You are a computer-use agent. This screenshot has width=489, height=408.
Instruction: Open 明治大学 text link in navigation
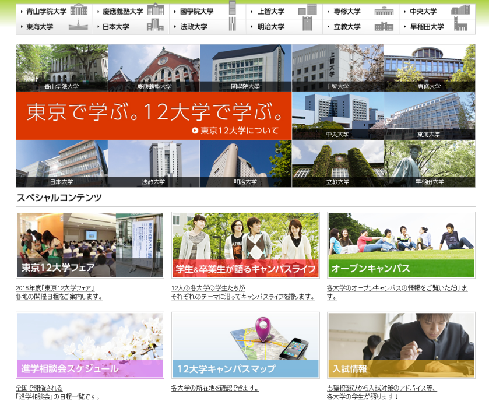[270, 27]
